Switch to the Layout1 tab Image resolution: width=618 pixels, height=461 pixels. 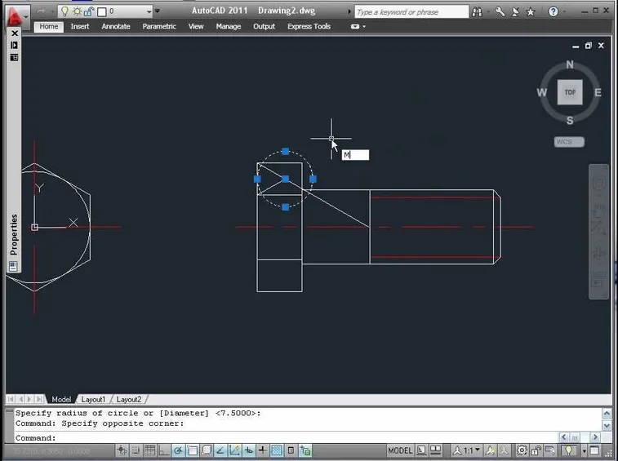pyautogui.click(x=93, y=400)
